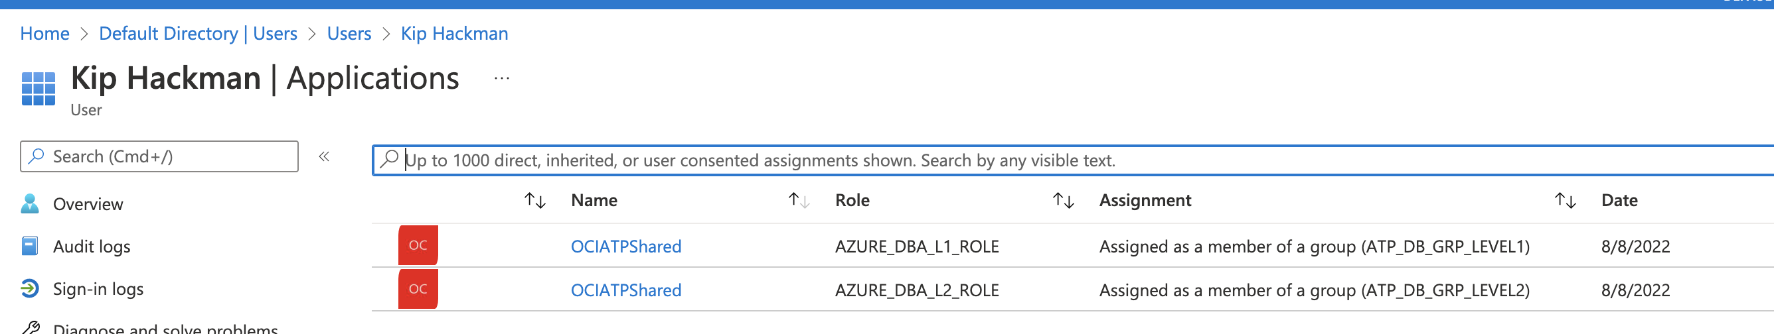Open Audit logs menu item

[91, 247]
